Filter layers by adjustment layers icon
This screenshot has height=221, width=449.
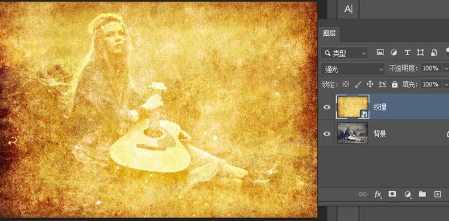click(393, 53)
